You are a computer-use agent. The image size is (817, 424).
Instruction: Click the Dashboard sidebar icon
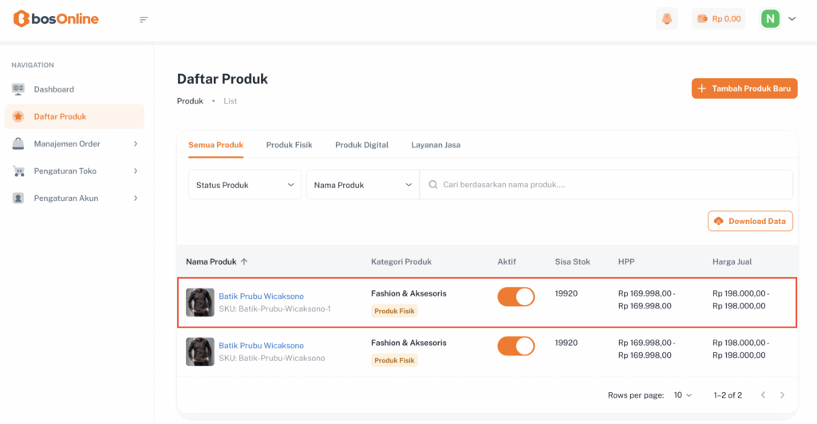pos(18,89)
